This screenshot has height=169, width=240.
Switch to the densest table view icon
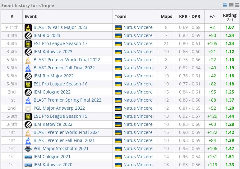225,5
